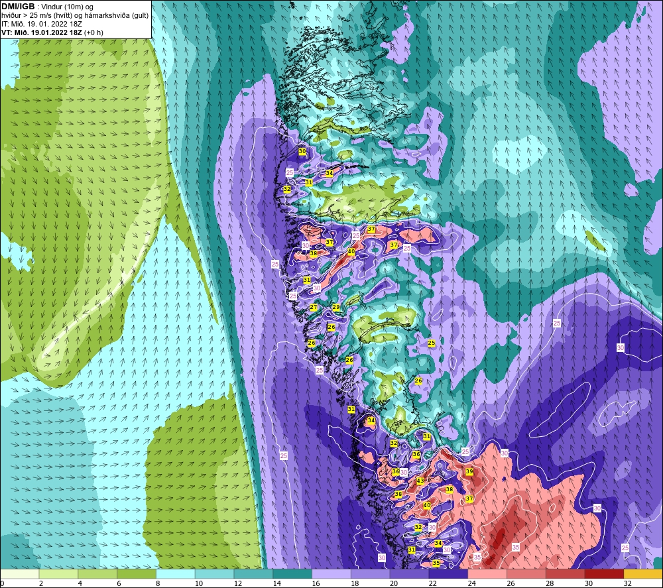This screenshot has height=588, width=663.
Task: Click the 22–24 m/s dark indigo legend swatch
Action: click(448, 573)
